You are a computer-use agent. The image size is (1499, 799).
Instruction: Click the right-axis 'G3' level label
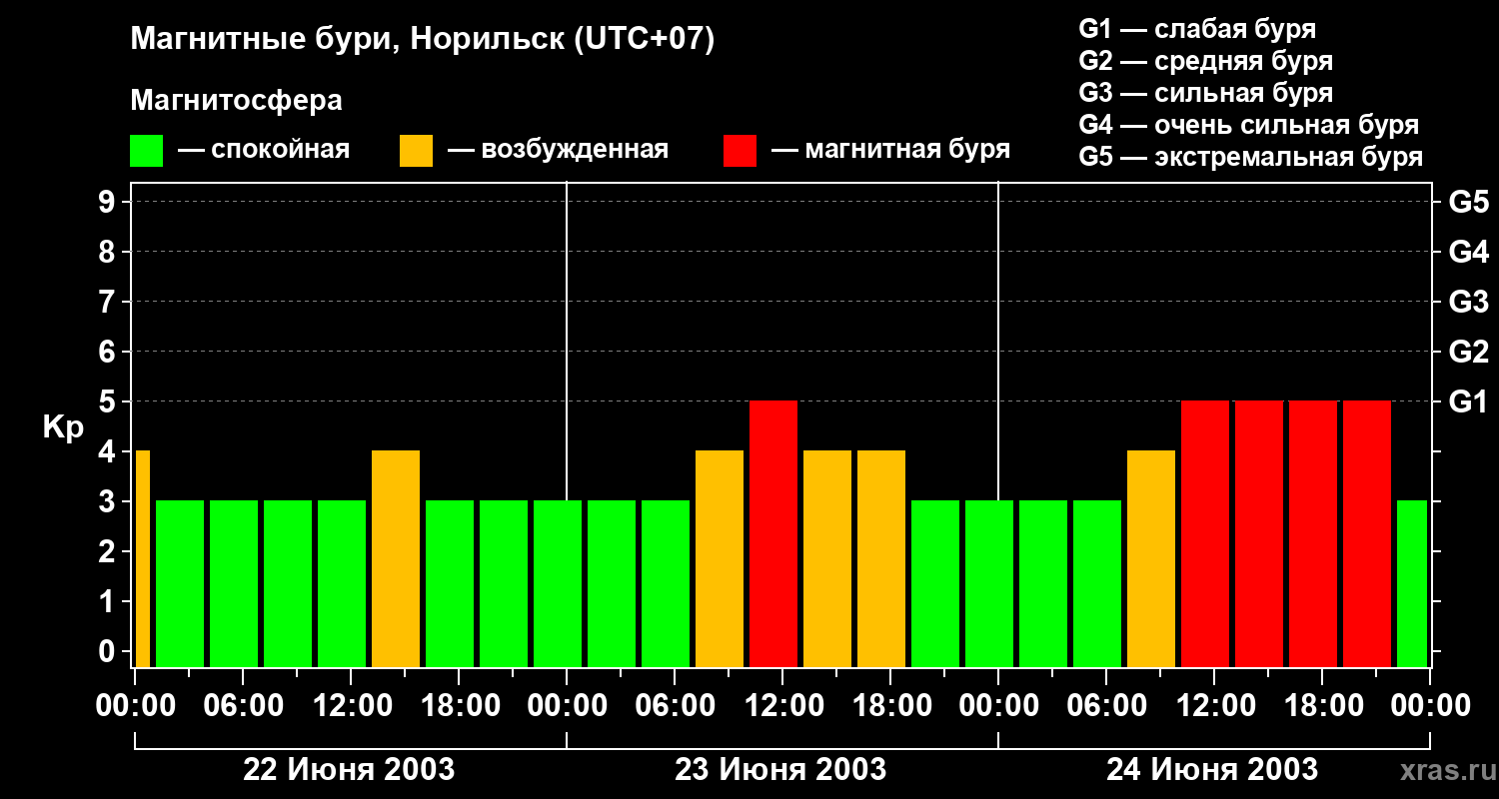tap(1468, 302)
